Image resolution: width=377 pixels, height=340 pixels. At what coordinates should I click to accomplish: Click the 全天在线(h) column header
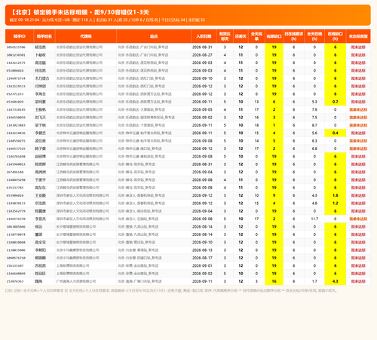pyautogui.click(x=314, y=36)
